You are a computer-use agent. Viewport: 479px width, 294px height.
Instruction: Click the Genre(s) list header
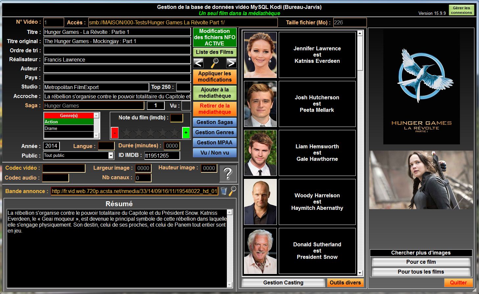coord(69,115)
